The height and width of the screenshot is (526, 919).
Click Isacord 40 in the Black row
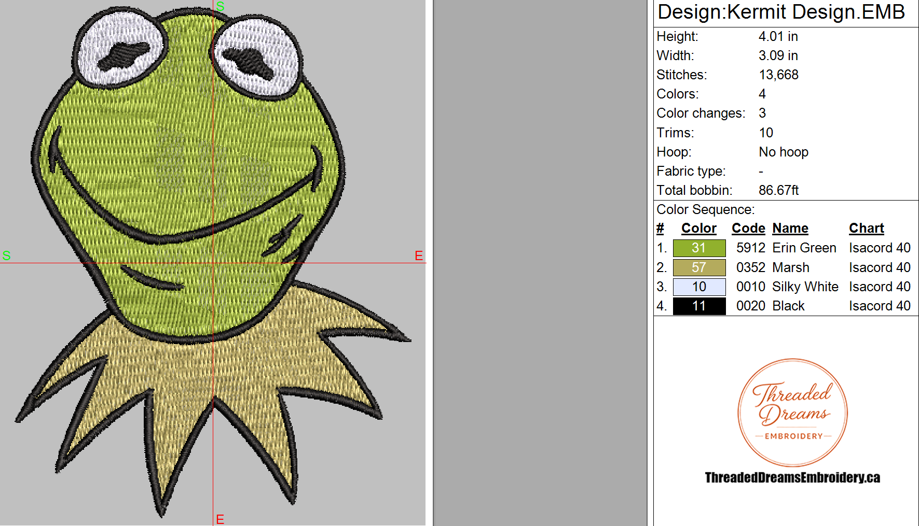(880, 306)
